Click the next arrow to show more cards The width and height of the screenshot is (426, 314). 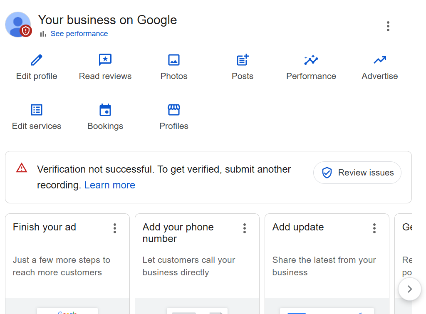click(x=410, y=289)
